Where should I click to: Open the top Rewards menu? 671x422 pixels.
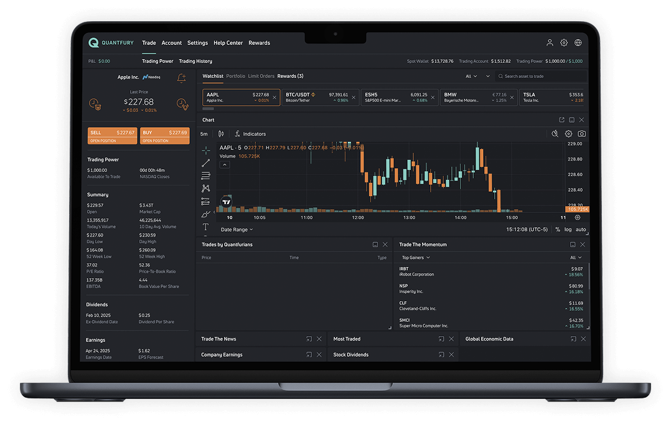(260, 43)
